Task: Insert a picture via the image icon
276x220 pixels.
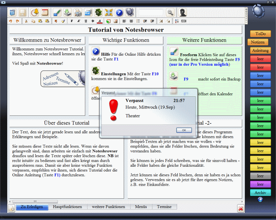Action: coord(116,21)
